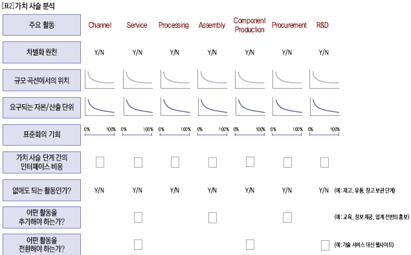Click the scale curve chart under R&D
This screenshot has width=411, height=255.
pos(324,79)
